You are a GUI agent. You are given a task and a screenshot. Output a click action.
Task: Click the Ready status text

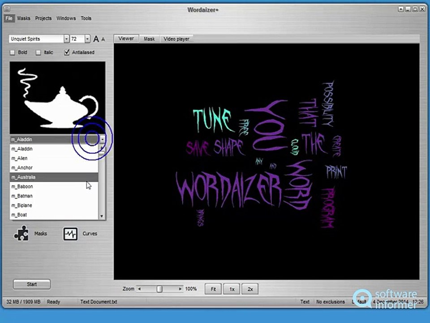click(x=53, y=301)
